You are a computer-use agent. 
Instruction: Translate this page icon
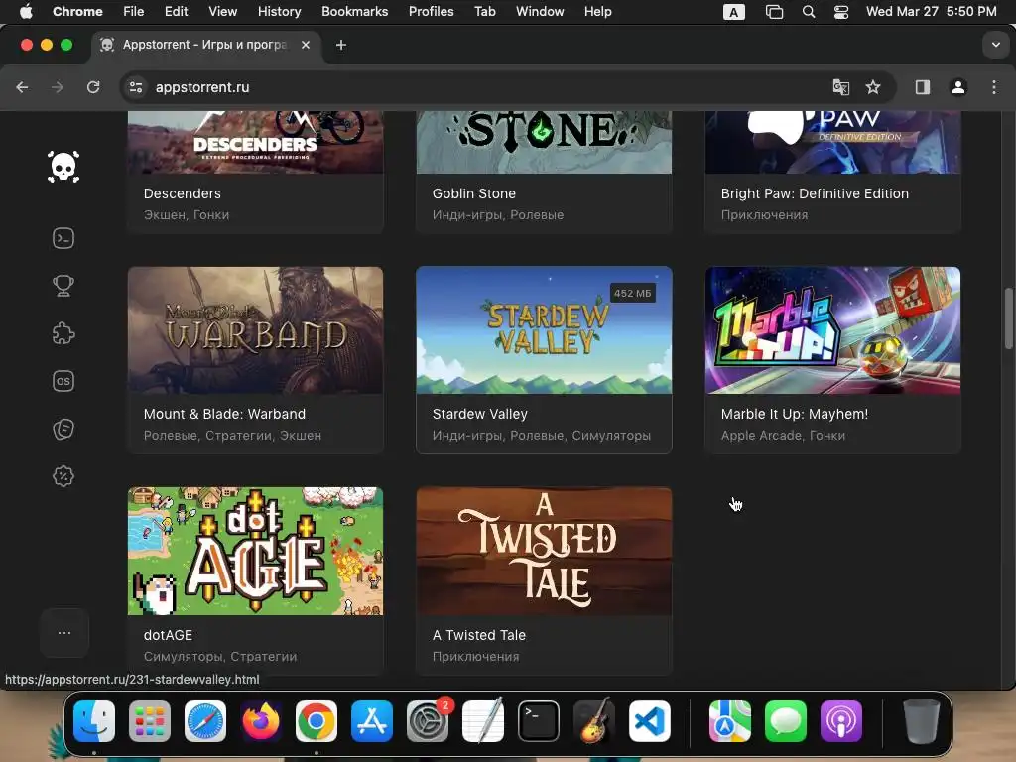[841, 87]
